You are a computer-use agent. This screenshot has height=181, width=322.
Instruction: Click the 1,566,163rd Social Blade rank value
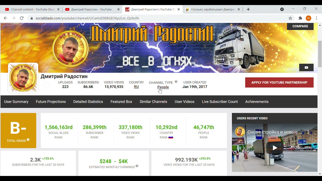coord(59,127)
